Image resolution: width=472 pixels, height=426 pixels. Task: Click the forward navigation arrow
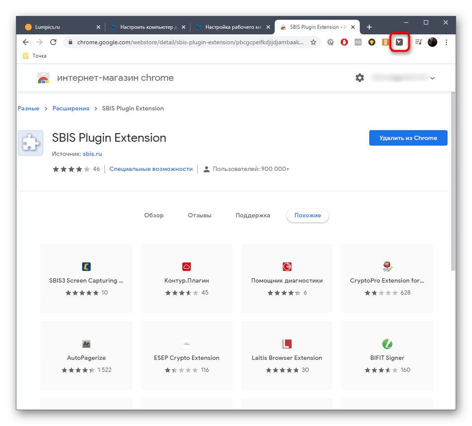(x=39, y=42)
